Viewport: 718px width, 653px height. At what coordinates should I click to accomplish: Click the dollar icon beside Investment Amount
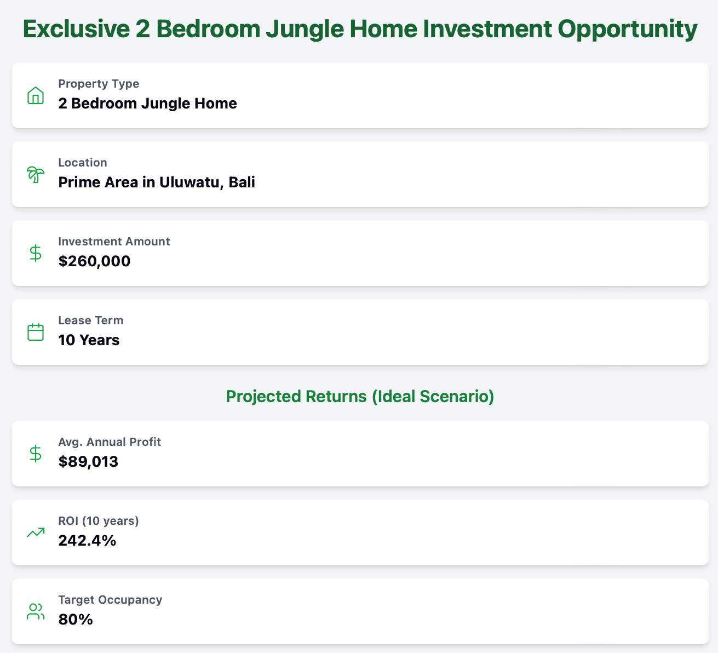point(36,253)
